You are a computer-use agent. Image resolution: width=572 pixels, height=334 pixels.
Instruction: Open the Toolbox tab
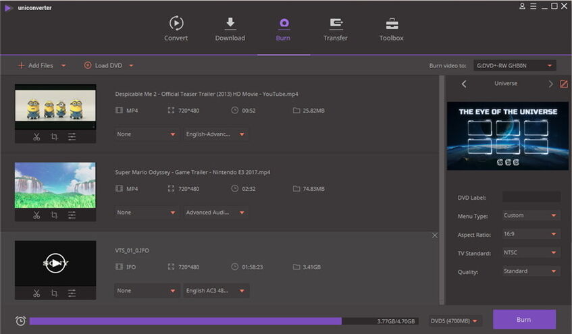point(392,29)
